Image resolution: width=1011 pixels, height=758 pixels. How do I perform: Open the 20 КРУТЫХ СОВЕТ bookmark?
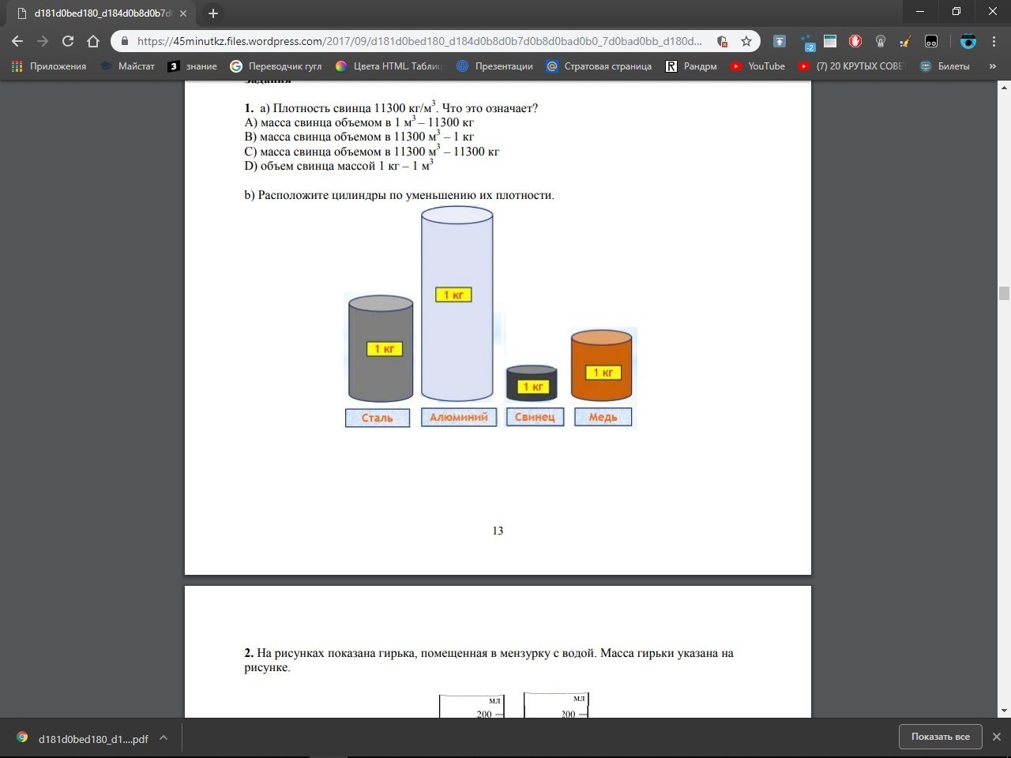click(851, 66)
